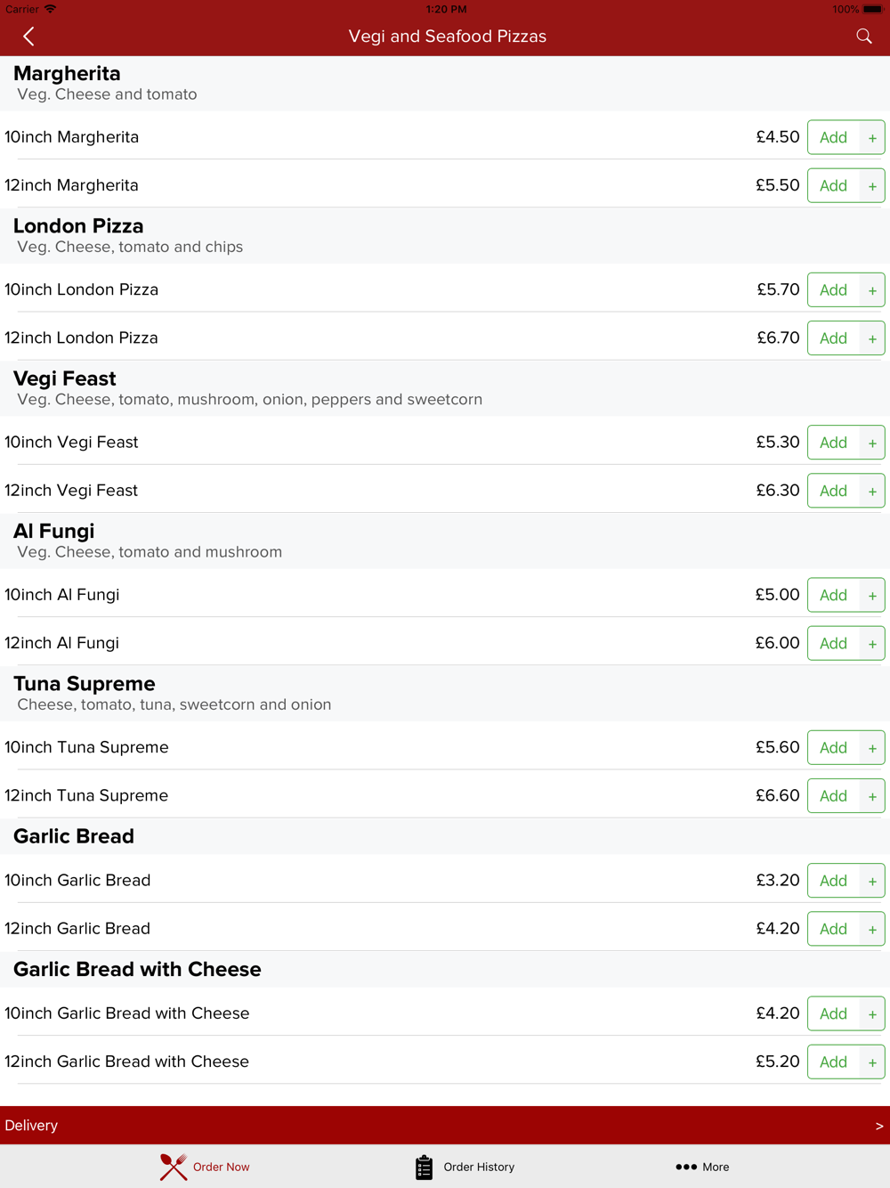Go back using the header arrow

[28, 37]
